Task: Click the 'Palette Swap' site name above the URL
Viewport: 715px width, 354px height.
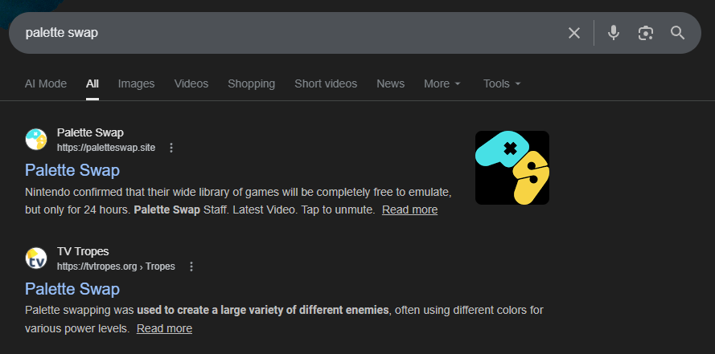Action: (90, 132)
